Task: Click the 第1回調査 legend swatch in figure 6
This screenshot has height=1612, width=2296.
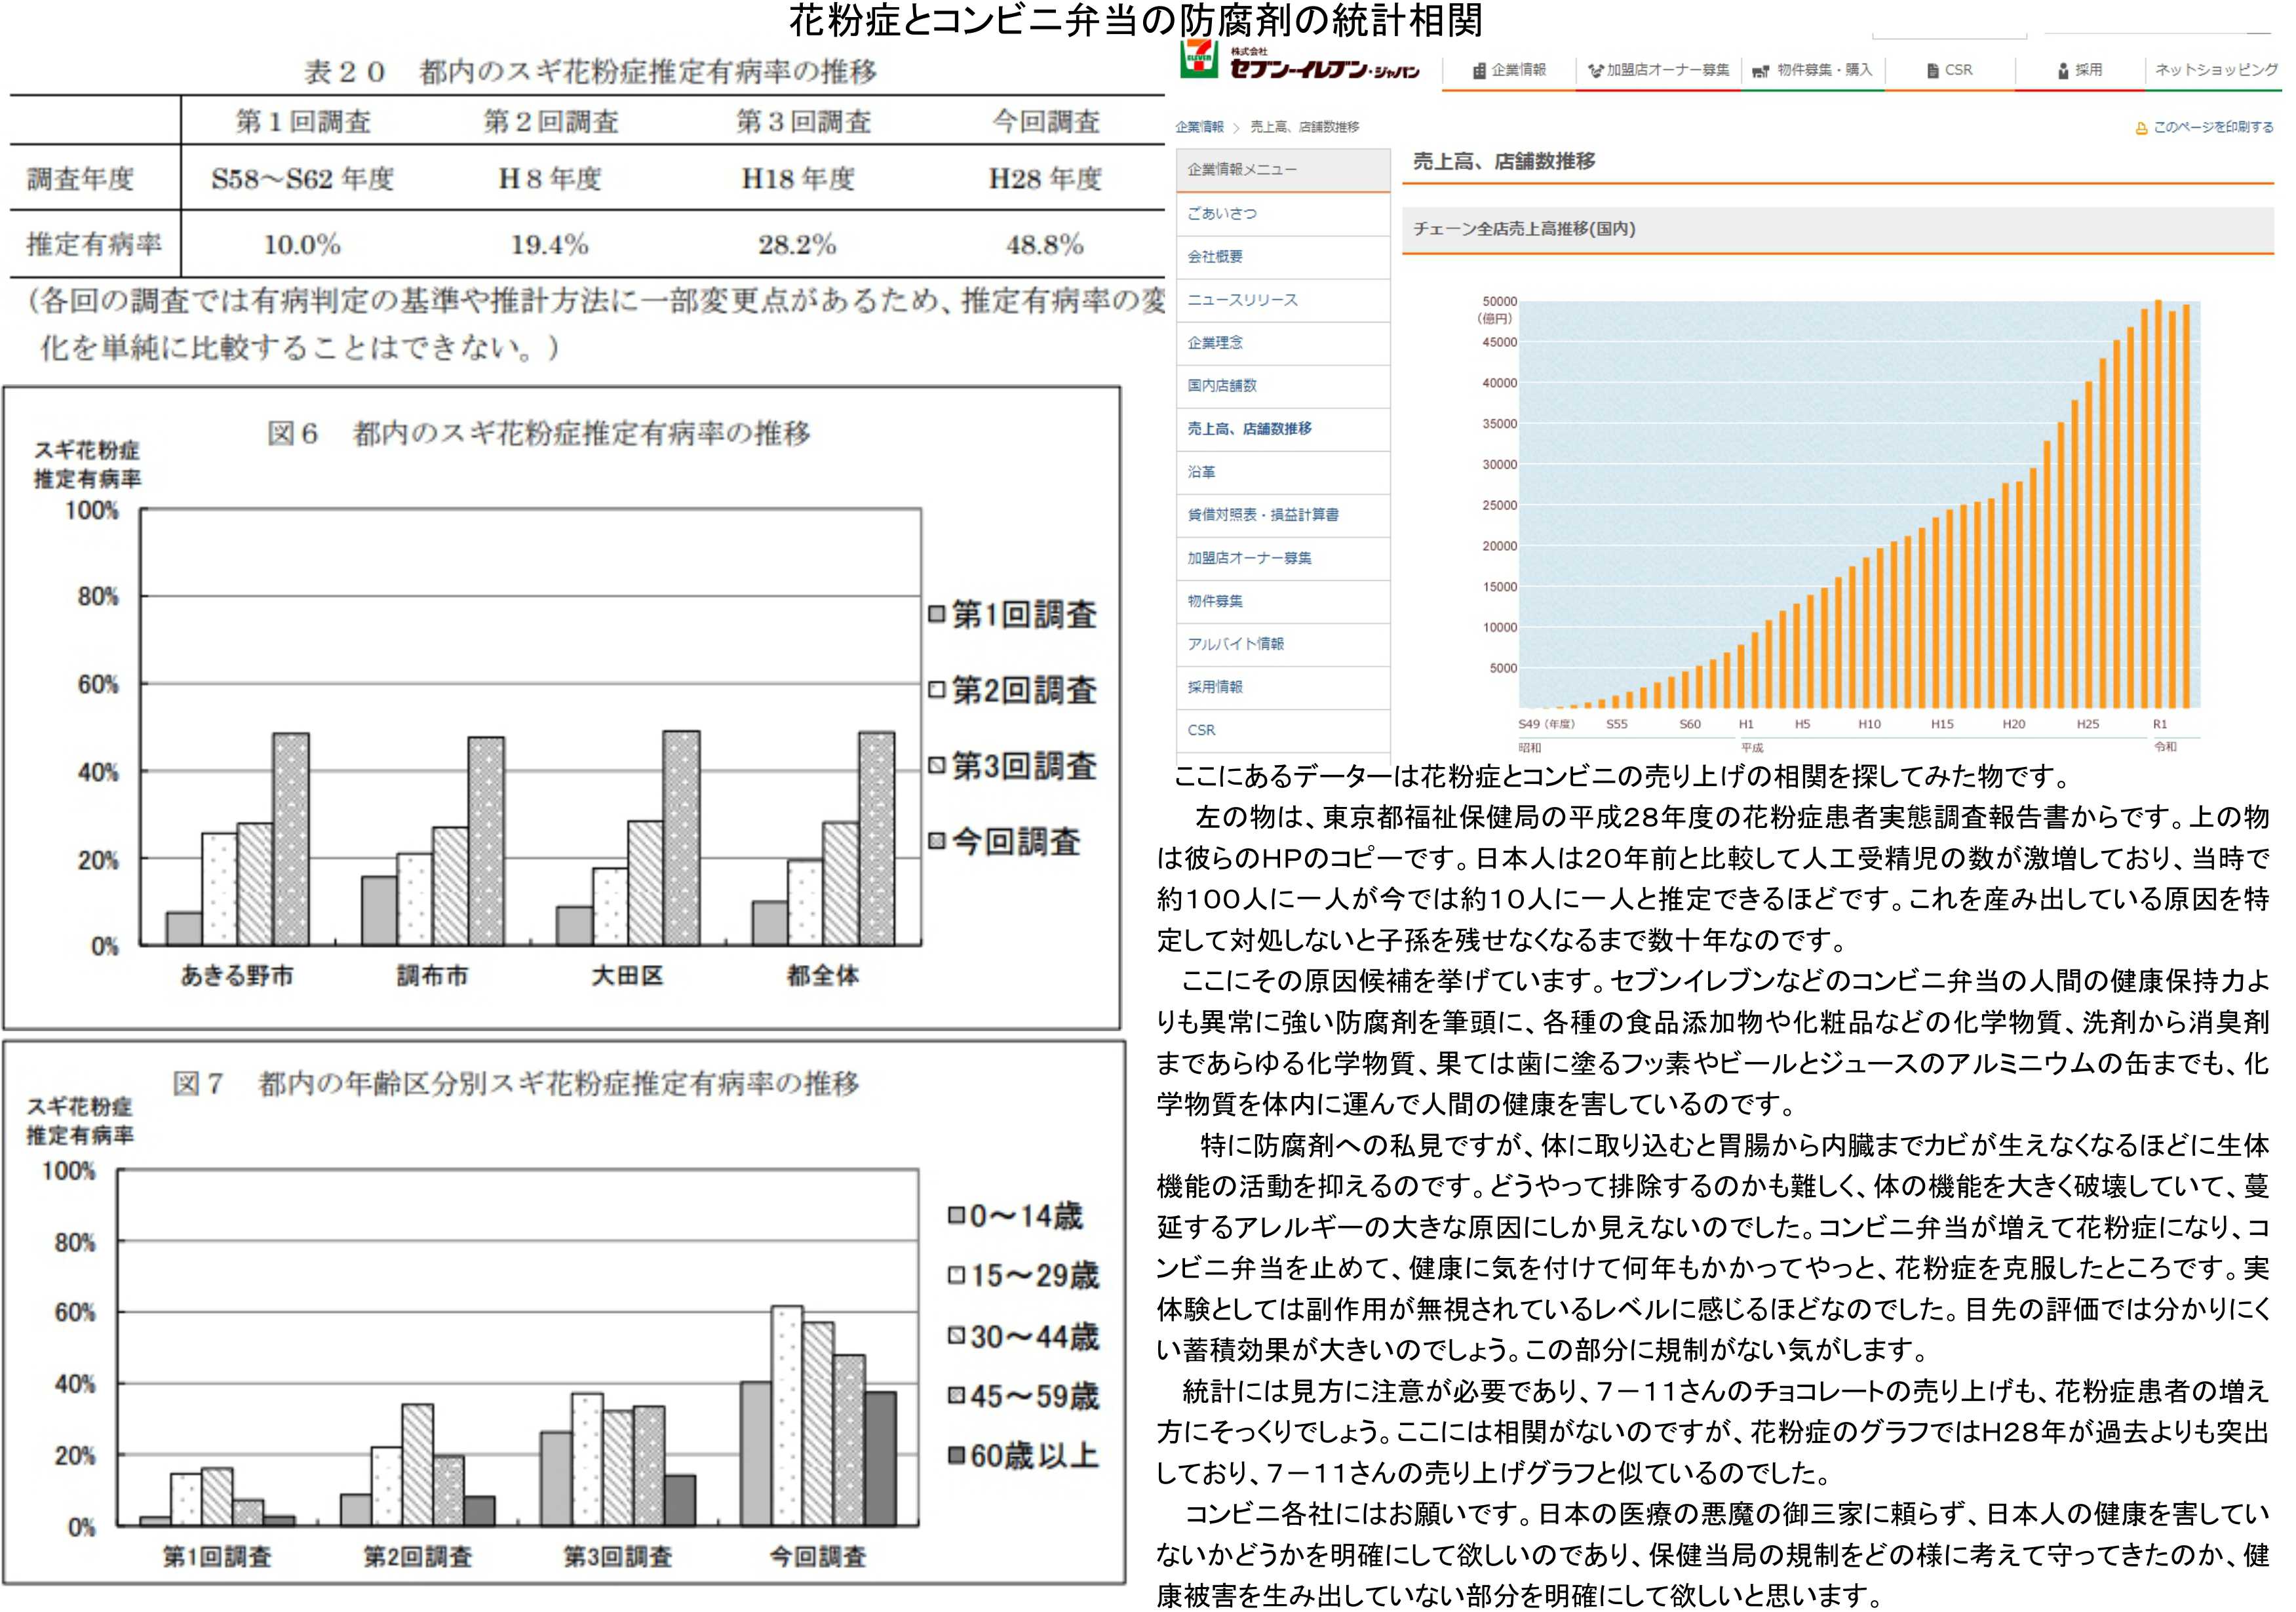Action: coord(937,614)
